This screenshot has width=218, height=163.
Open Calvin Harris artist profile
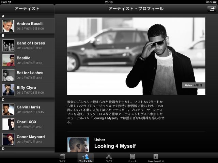pos(27,109)
